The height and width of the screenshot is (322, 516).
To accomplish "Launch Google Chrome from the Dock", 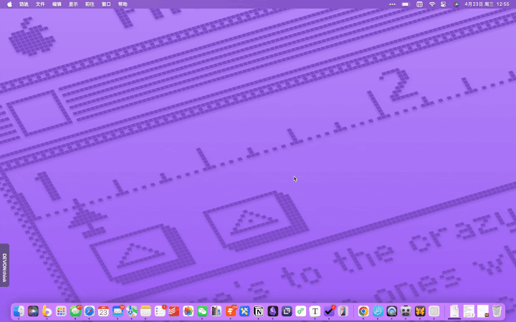I will coord(363,311).
